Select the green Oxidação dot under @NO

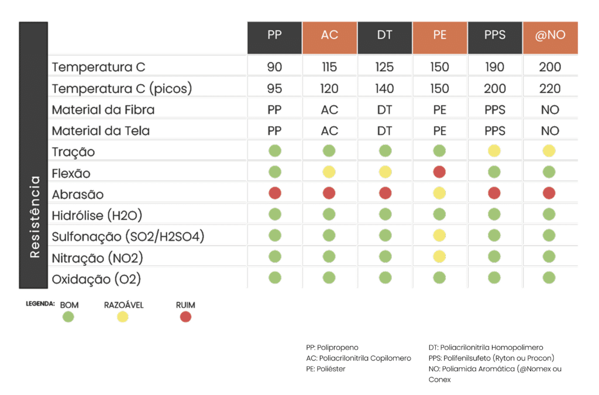click(x=549, y=278)
